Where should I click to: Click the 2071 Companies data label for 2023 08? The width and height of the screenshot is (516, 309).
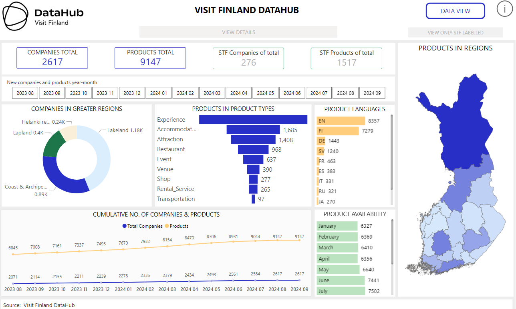tap(13, 277)
